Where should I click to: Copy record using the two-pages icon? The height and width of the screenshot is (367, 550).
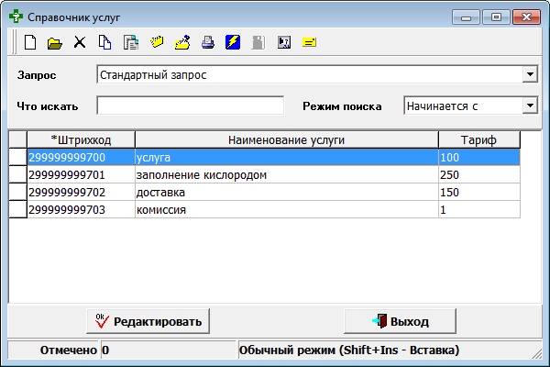coord(104,43)
